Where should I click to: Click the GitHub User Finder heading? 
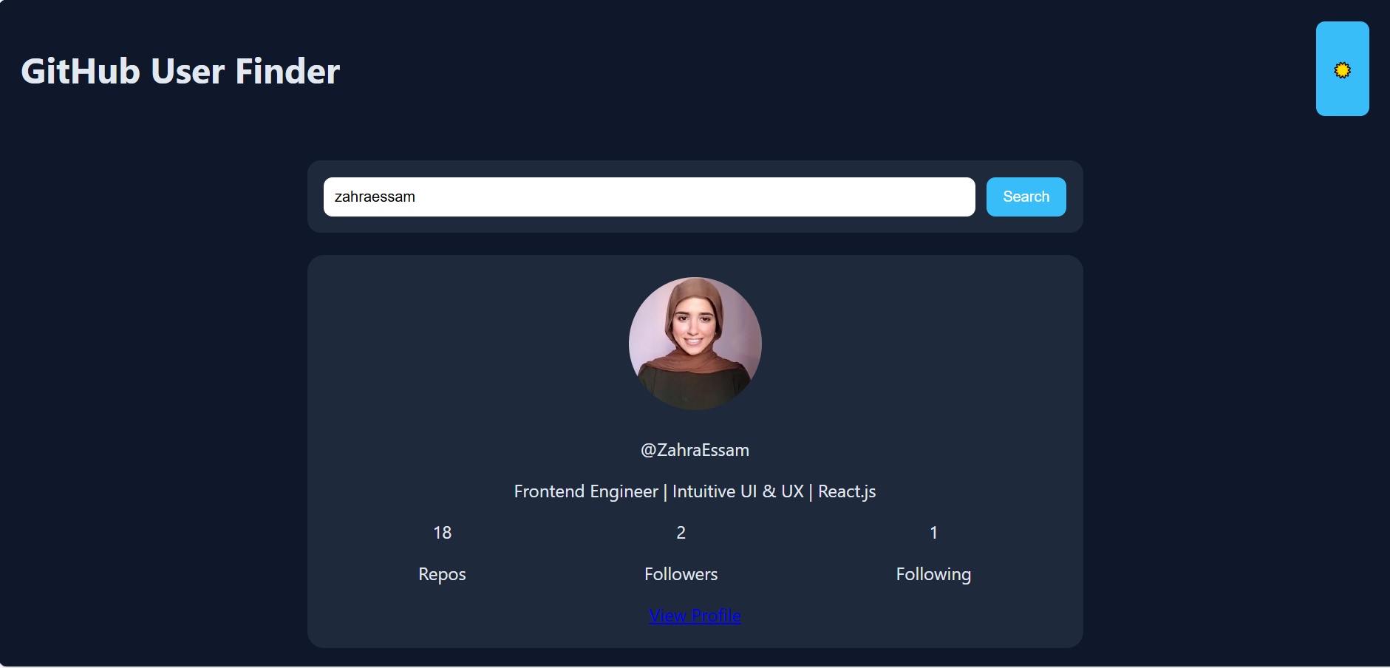coord(180,70)
